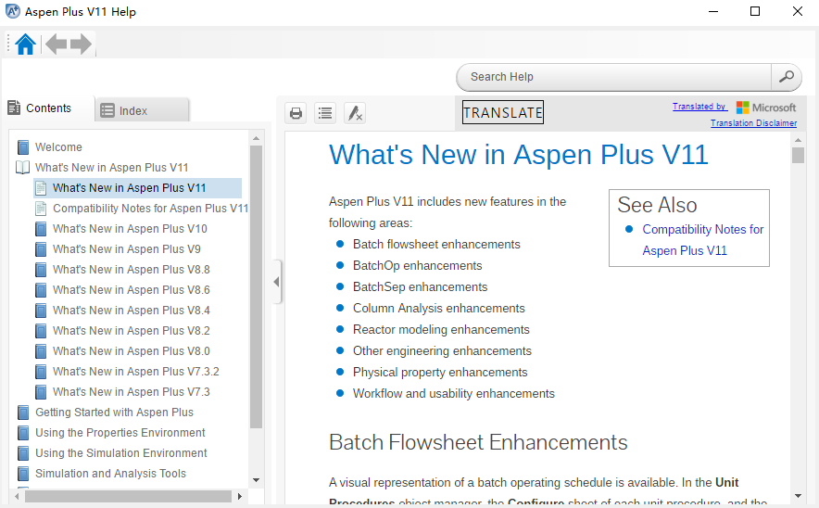
Task: Open What's New in Aspen Plus V8.2
Action: [x=132, y=331]
